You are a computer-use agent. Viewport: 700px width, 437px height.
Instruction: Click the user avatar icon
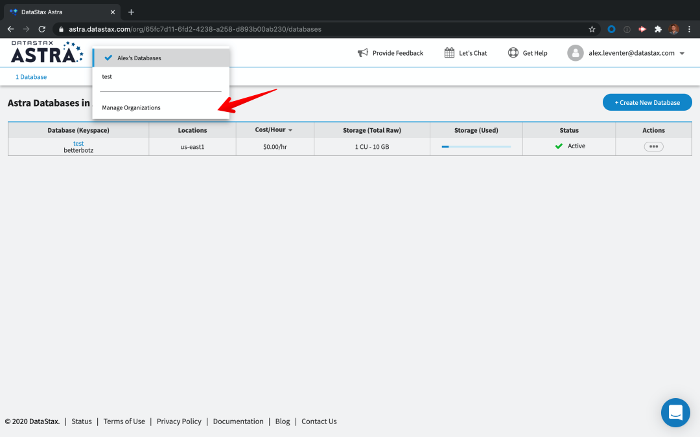click(576, 53)
